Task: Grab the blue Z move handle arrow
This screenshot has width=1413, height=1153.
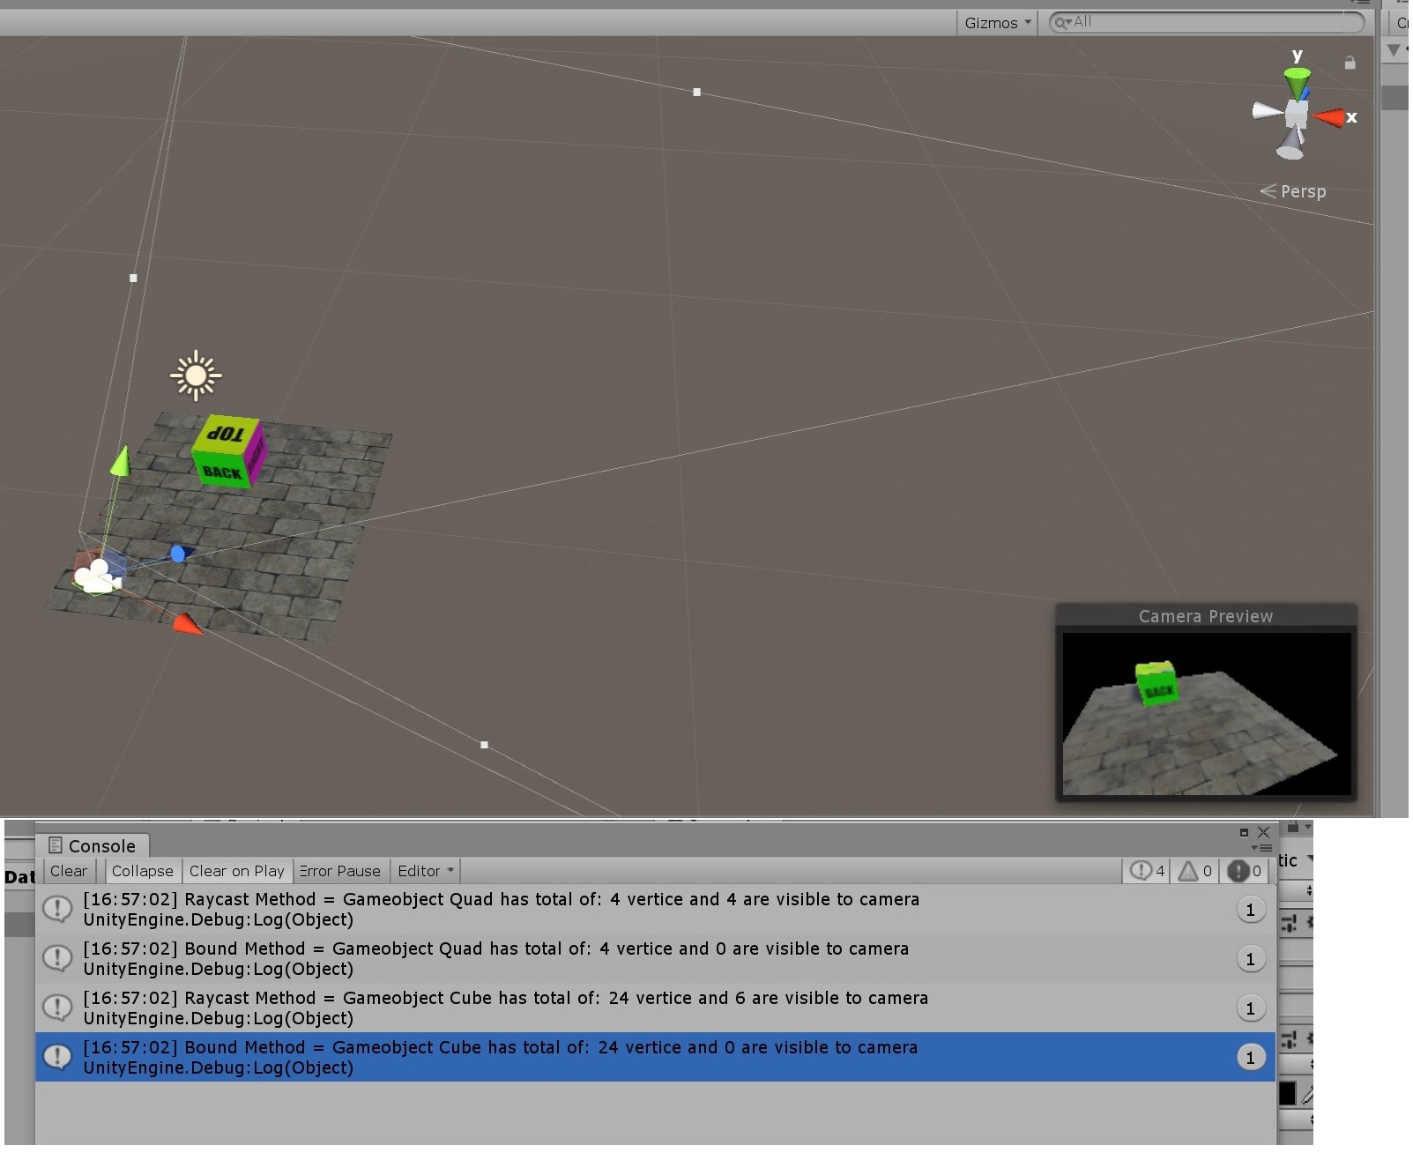Action: [x=180, y=554]
